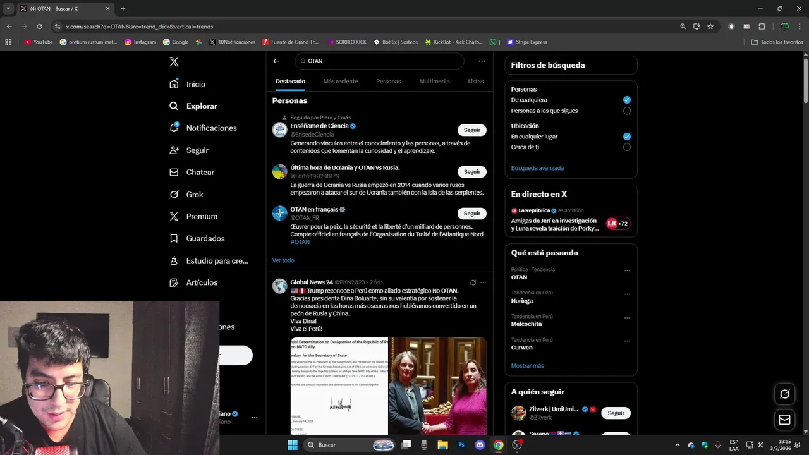Screen dimensions: 809x455
Task: Click Ver todo under Personas
Action: click(283, 260)
